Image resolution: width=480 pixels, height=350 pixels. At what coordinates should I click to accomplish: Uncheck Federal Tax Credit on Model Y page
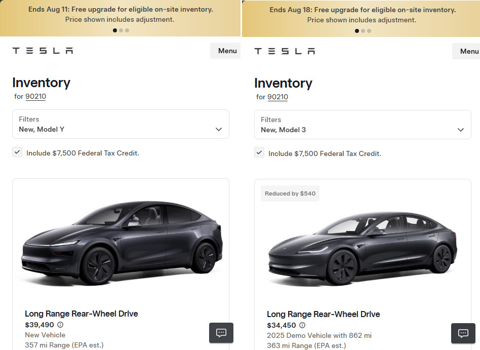coord(18,152)
